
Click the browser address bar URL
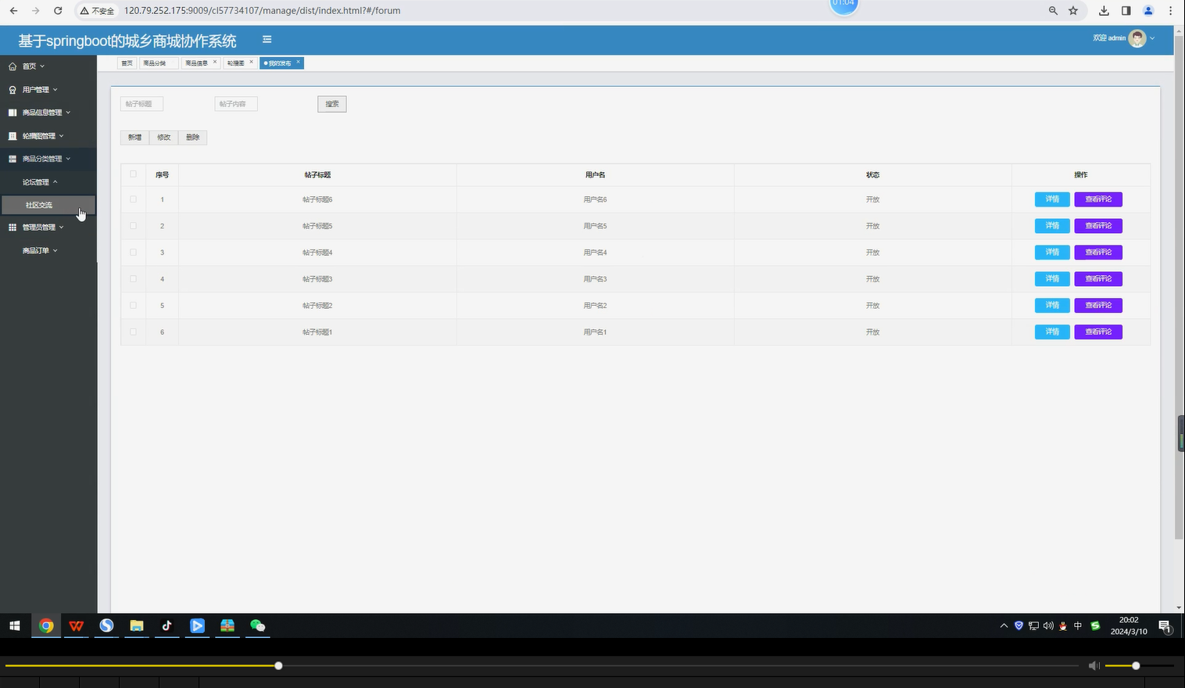(262, 11)
